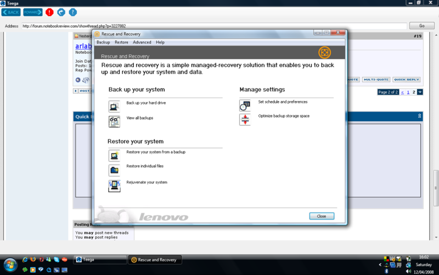The width and height of the screenshot is (439, 275).
Task: Click the BACK button in Teega browser
Action: [11, 12]
